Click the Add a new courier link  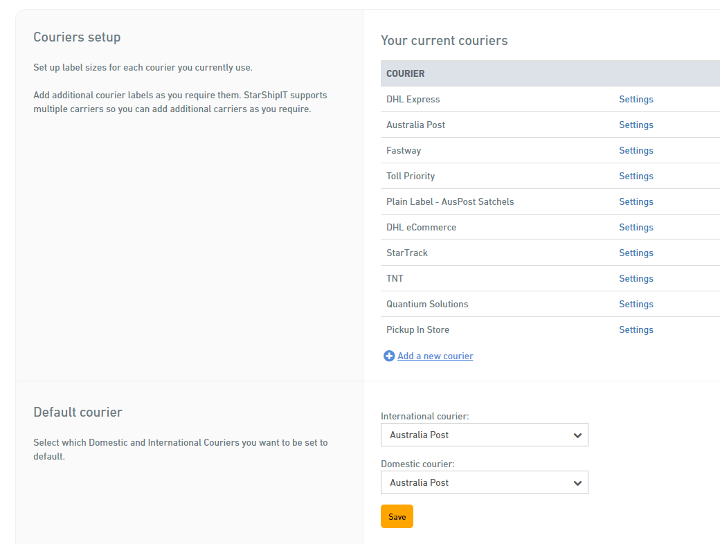(435, 356)
